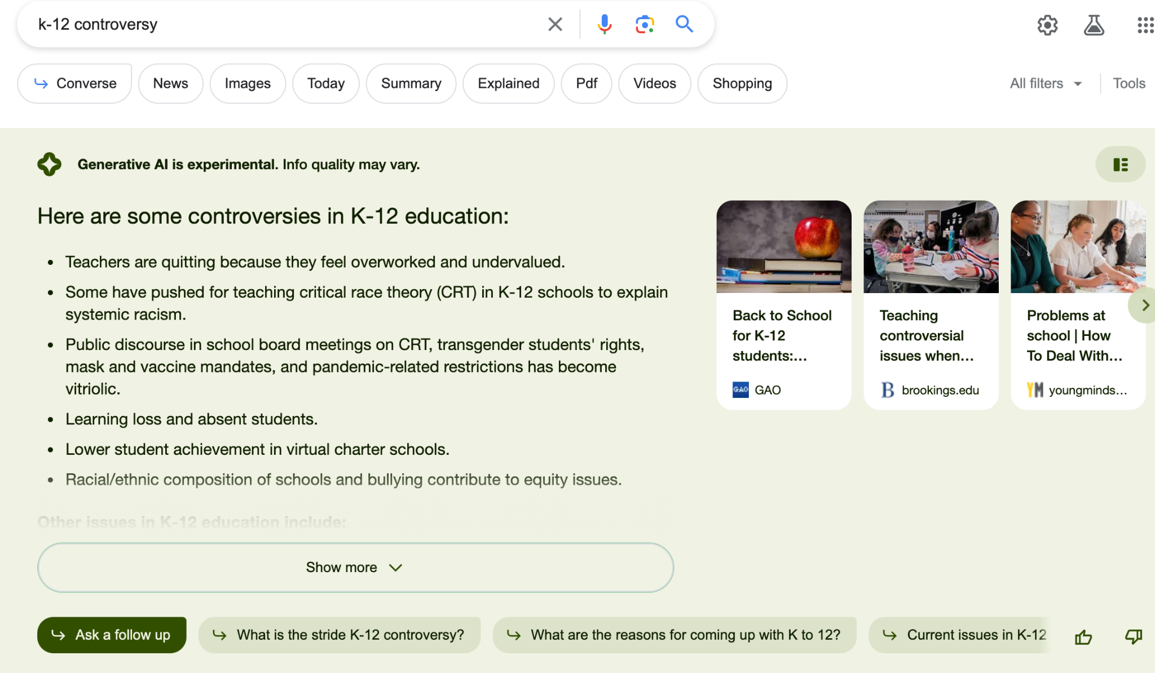The width and height of the screenshot is (1155, 673).
Task: Choose the stride K-12 controversy suggestion
Action: click(340, 635)
